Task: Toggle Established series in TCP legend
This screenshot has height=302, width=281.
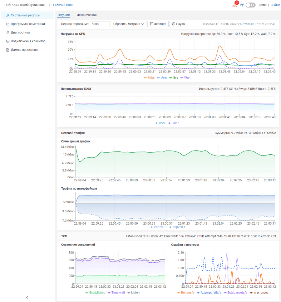Action: 95,293
